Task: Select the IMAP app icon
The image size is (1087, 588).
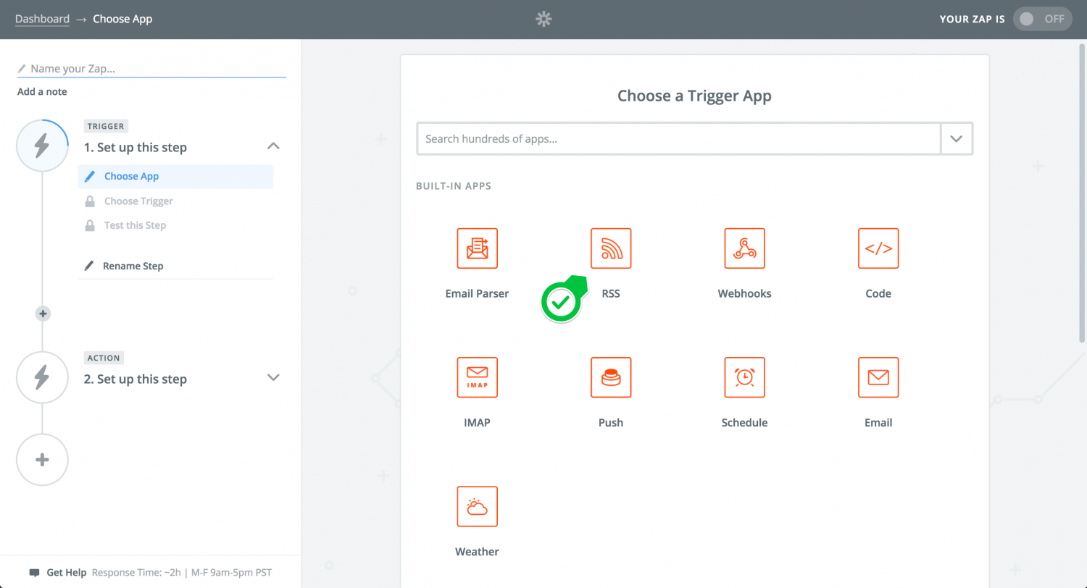Action: pyautogui.click(x=477, y=377)
